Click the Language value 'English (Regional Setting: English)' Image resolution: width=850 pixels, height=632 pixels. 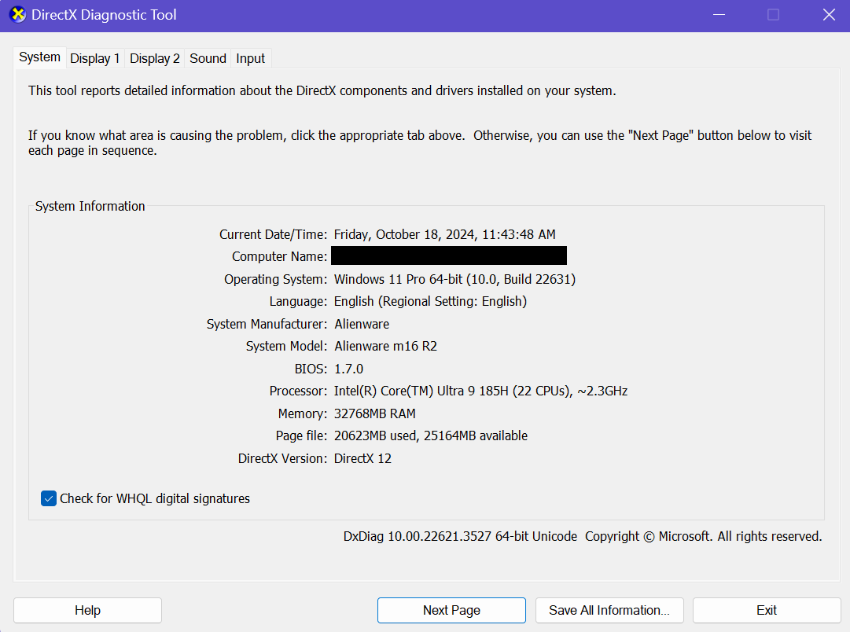pos(430,301)
